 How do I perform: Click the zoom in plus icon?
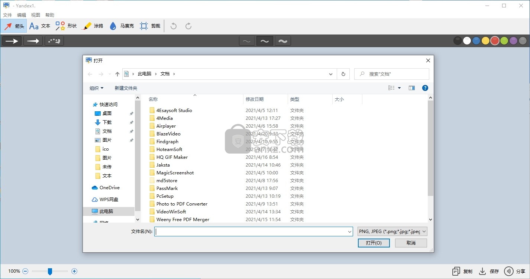point(74,271)
